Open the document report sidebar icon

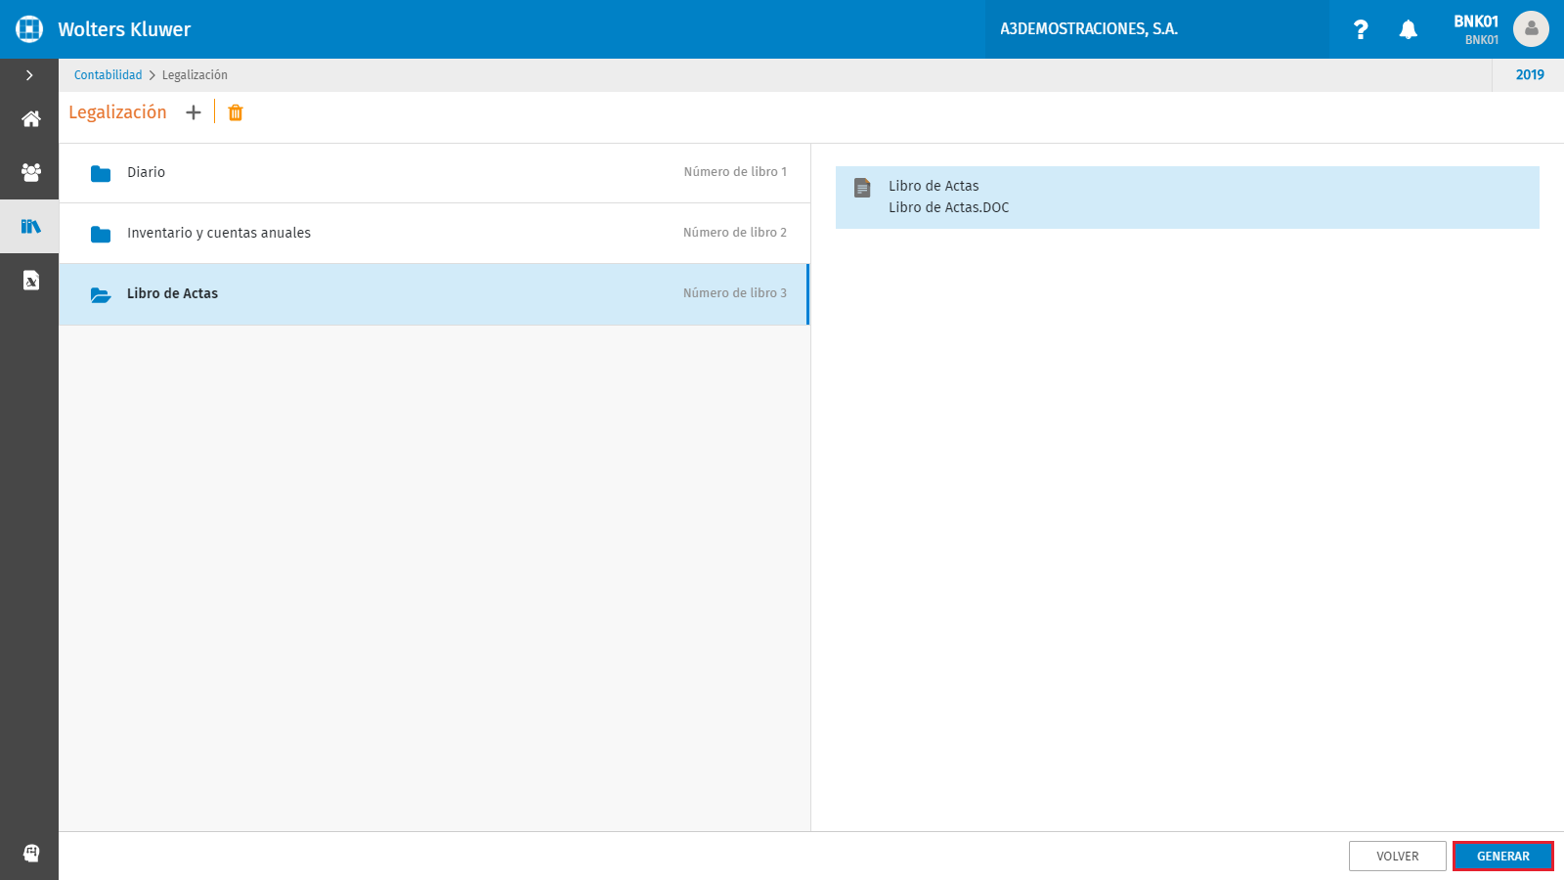(x=30, y=281)
